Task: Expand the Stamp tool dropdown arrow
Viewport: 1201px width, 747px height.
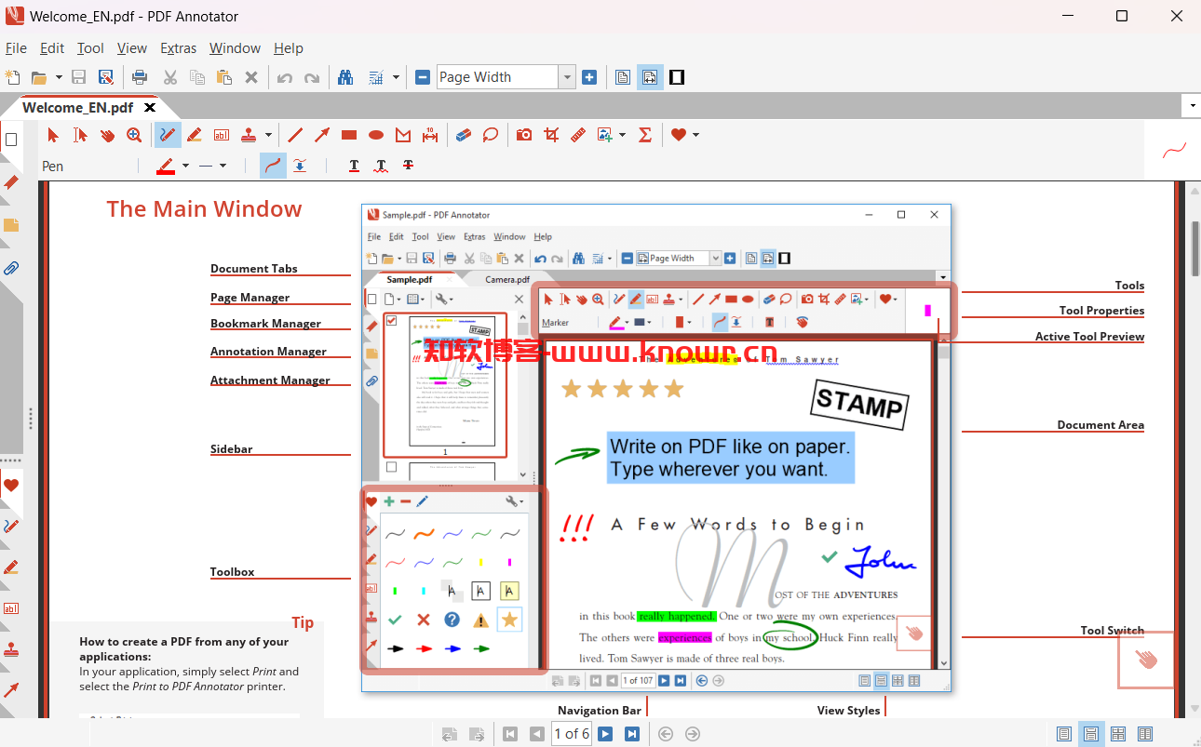Action: pyautogui.click(x=268, y=135)
